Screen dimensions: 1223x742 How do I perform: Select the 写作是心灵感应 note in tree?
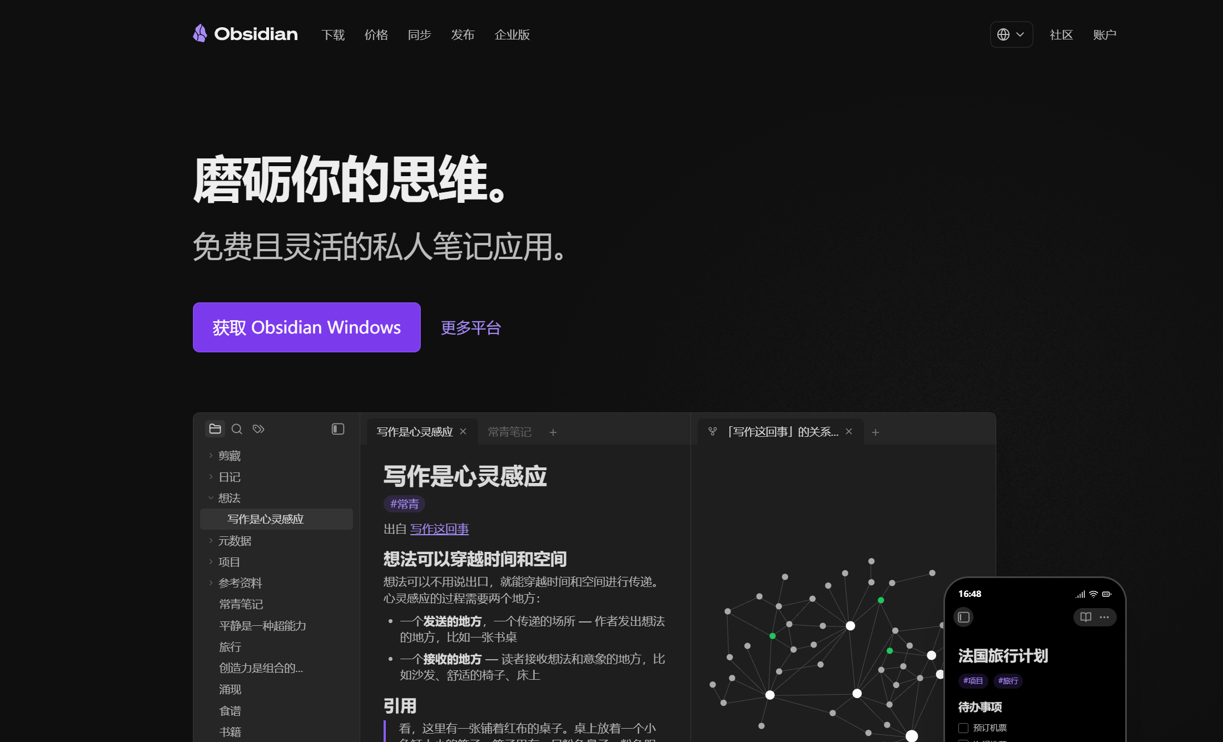[x=276, y=519]
